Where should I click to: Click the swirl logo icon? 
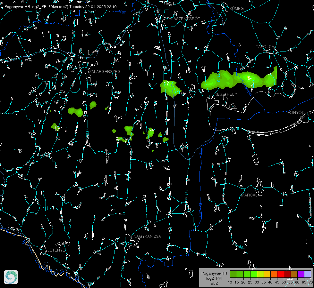[11, 277]
